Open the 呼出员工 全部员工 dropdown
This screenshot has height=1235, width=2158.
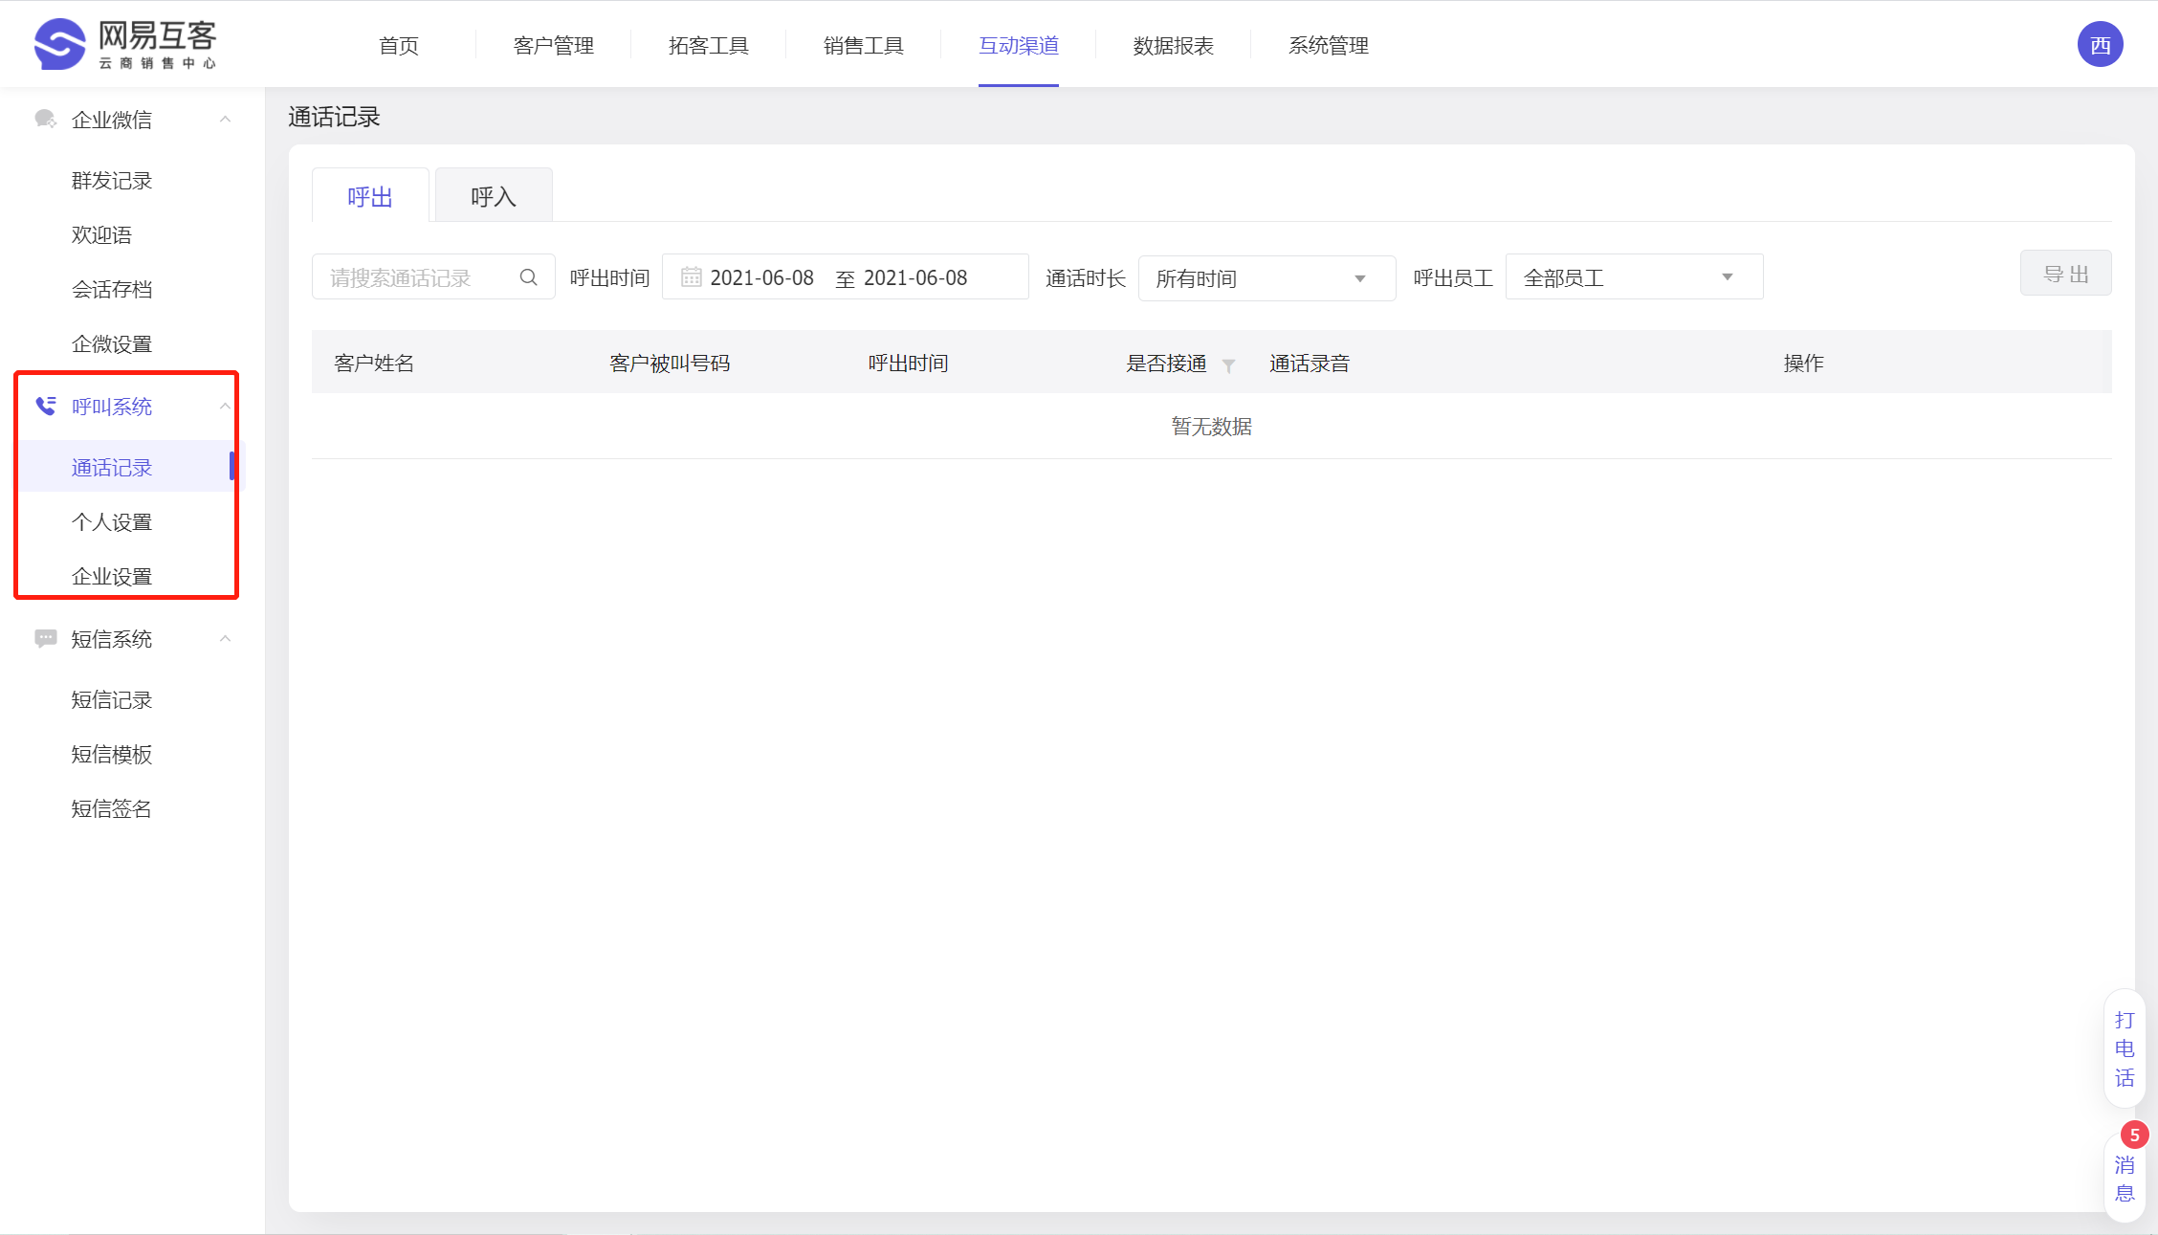tap(1634, 277)
